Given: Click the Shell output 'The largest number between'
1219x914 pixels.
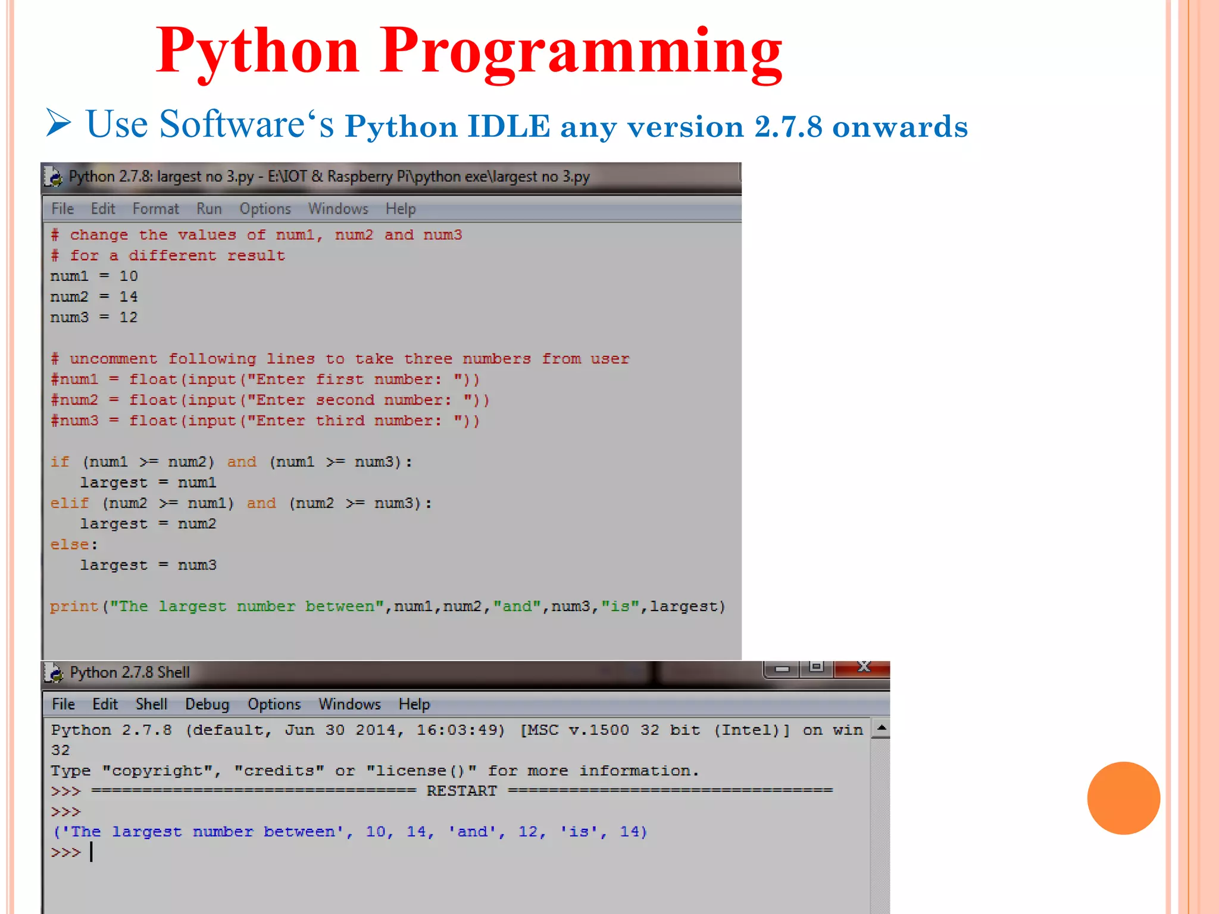Looking at the screenshot, I should (x=350, y=832).
